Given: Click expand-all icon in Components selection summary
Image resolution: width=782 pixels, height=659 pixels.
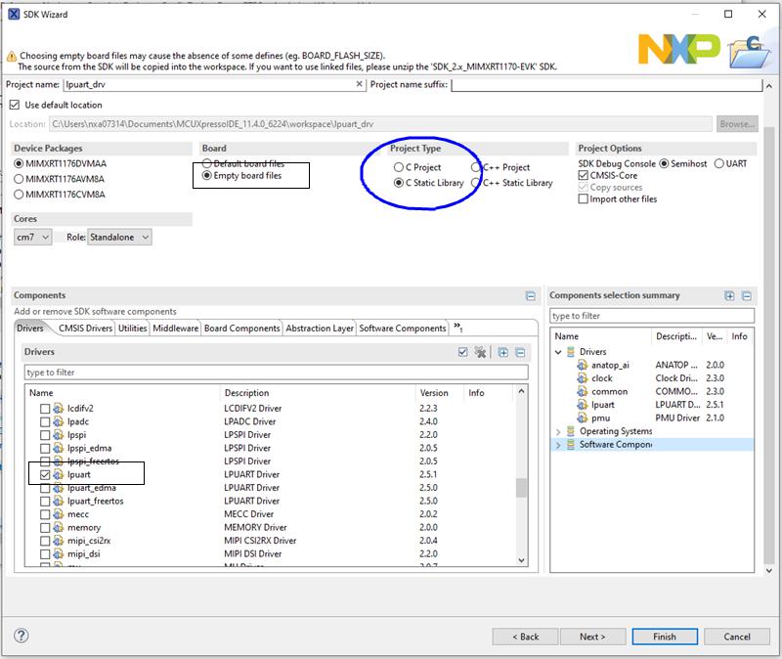Looking at the screenshot, I should [x=729, y=295].
